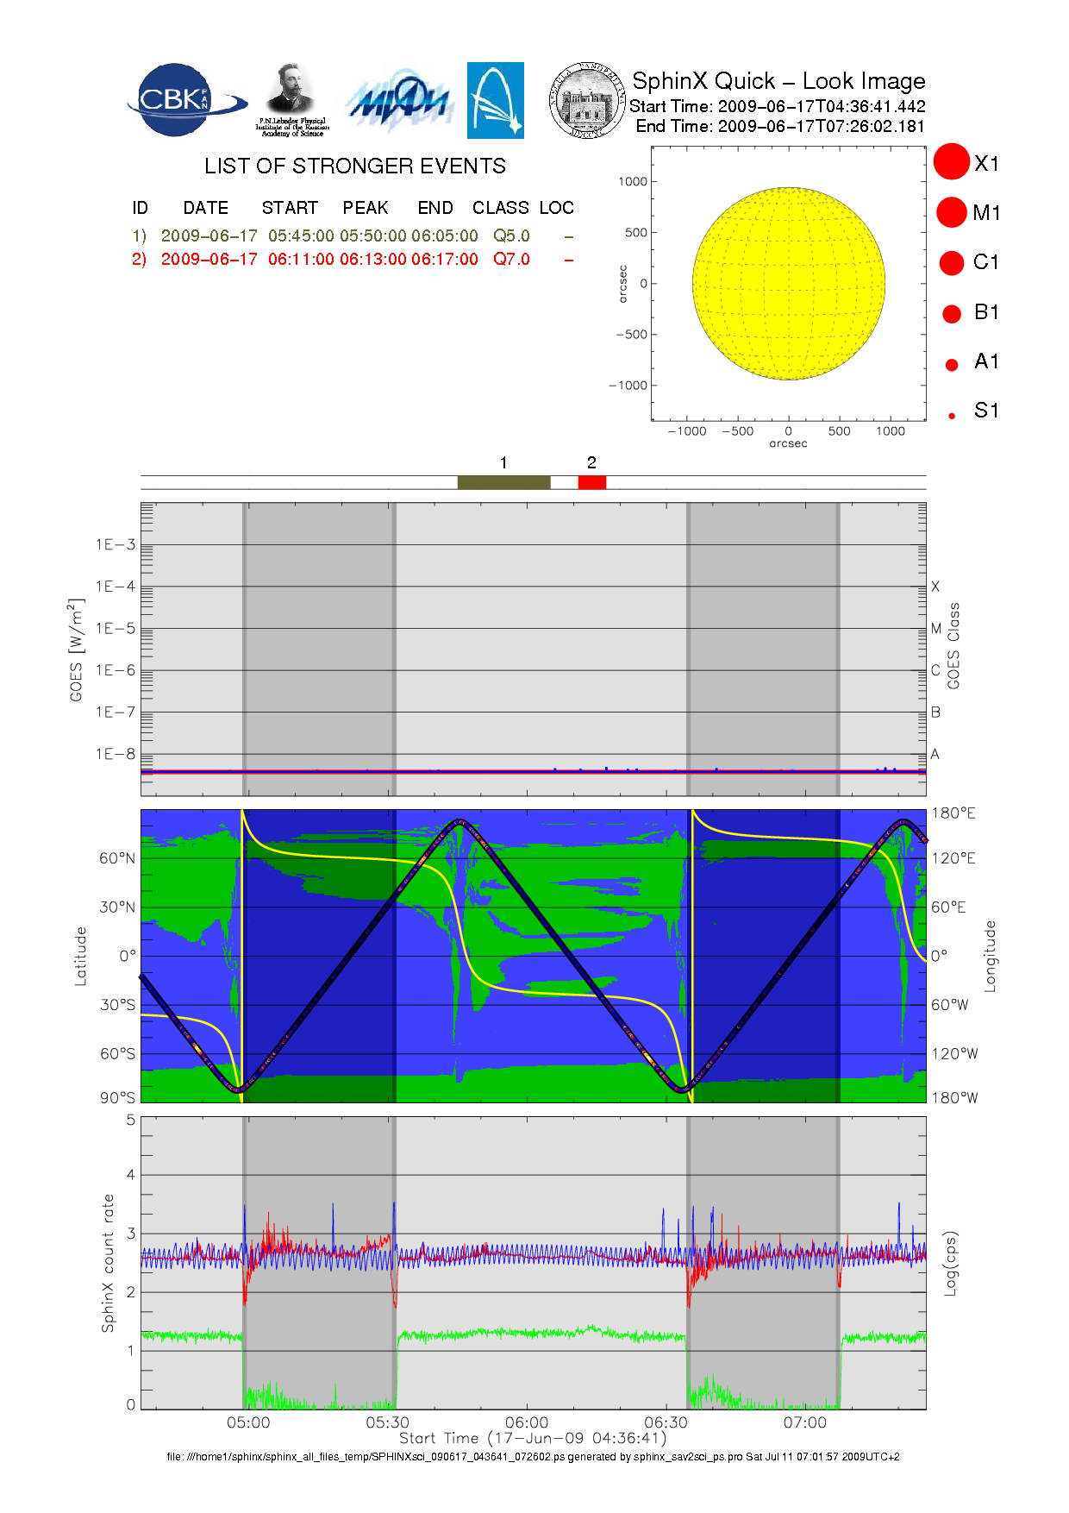Image resolution: width=1069 pixels, height=1513 pixels.
Task: Click the 05:30 time axis label
Action: [387, 1422]
